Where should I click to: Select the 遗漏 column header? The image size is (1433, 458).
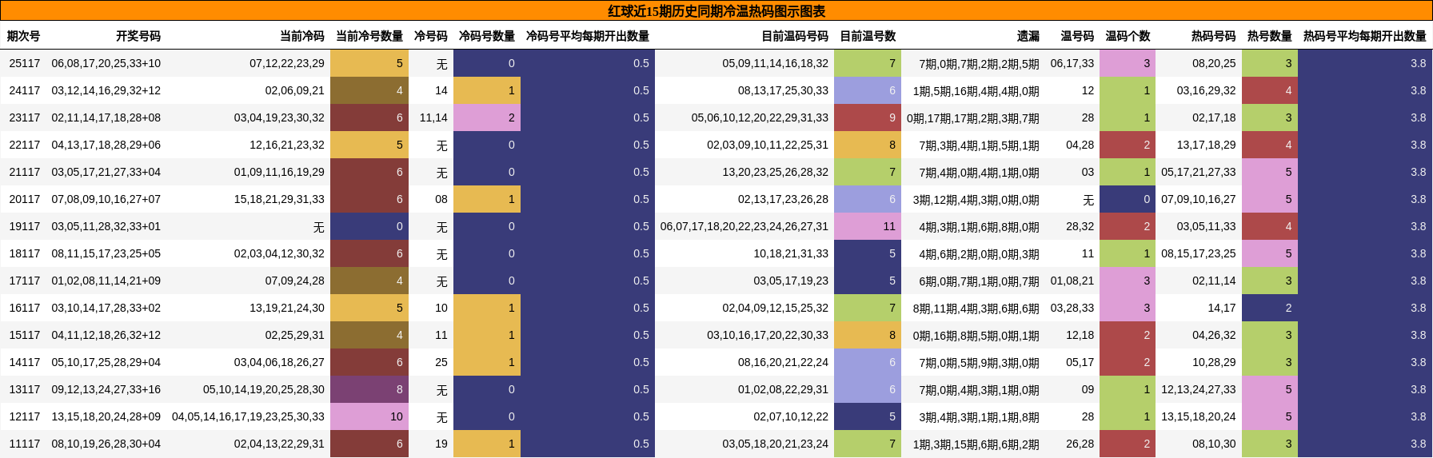pos(1028,36)
